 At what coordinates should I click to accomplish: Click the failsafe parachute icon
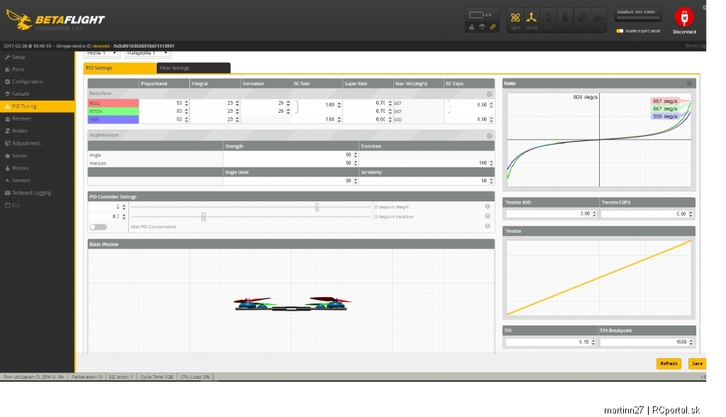click(482, 27)
